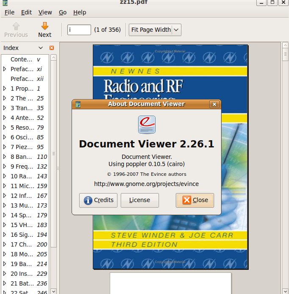
Task: Expand chapter 10 Ra... tree node
Action: click(5, 176)
